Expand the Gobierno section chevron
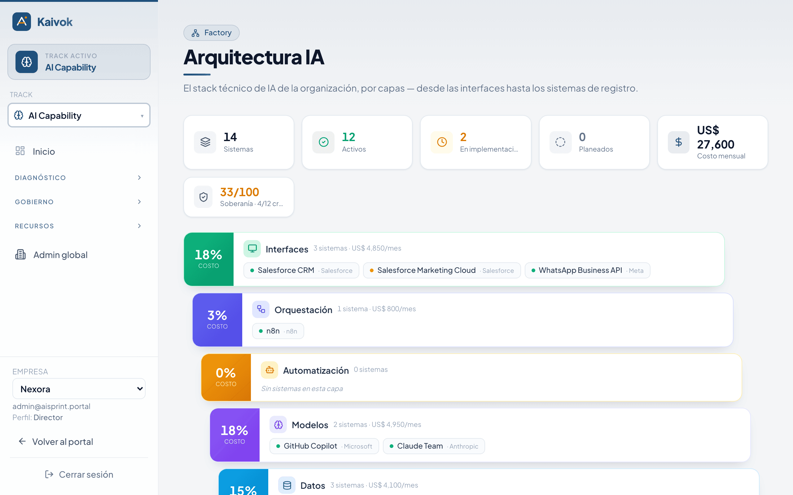The width and height of the screenshot is (793, 495). [139, 202]
